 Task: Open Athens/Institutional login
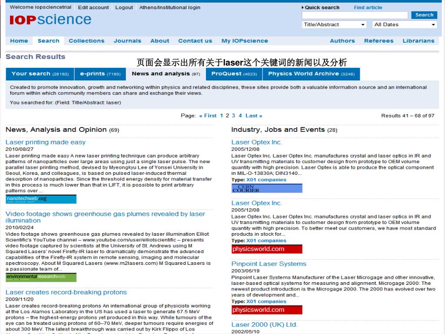(170, 7)
